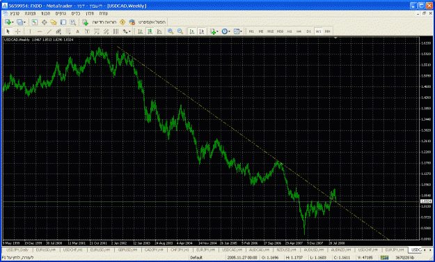The image size is (435, 262).
Task: Select the Trendline drawing tool
Action: [x=49, y=31]
